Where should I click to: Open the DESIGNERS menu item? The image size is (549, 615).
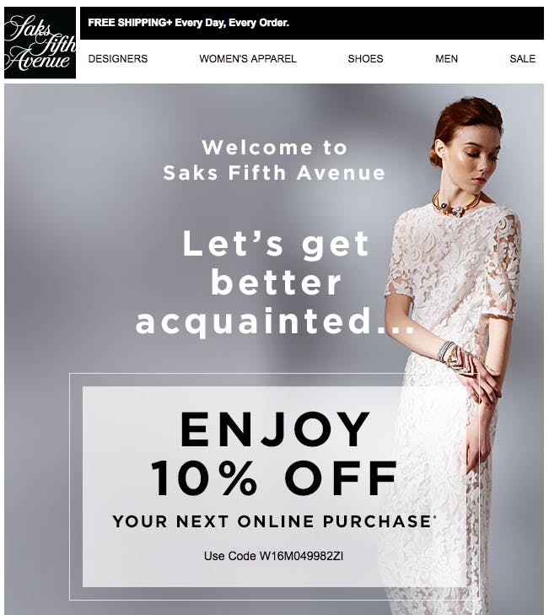click(118, 59)
